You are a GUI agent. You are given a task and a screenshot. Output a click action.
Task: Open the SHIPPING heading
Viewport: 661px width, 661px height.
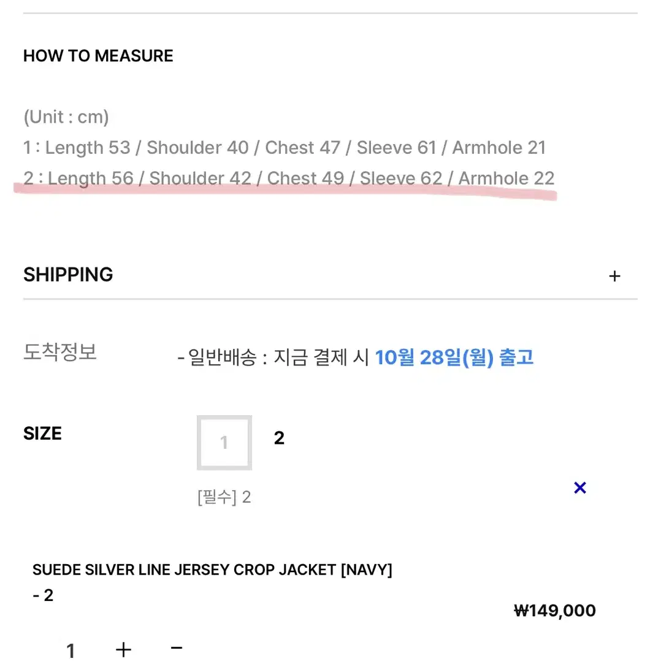point(68,275)
